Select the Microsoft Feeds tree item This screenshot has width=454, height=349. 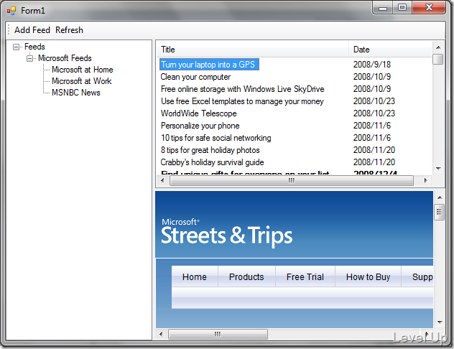(65, 58)
